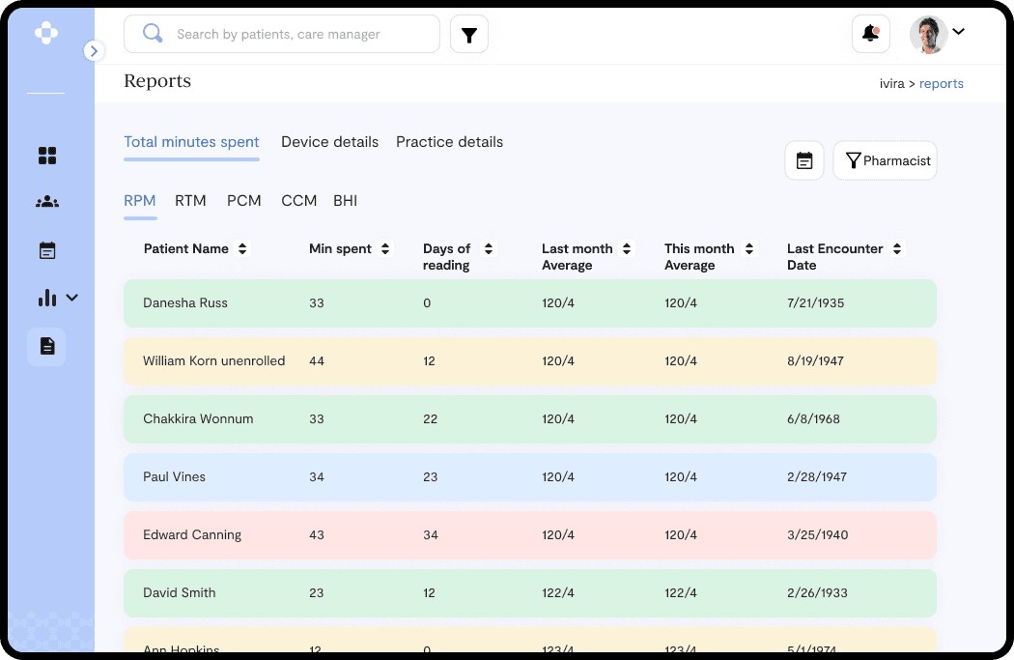Select the BHI tab
Screen dimensions: 1014x660
pyautogui.click(x=346, y=201)
